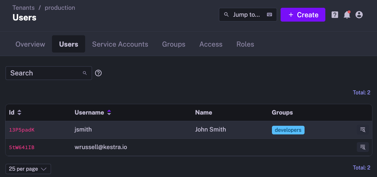Sort table by Id column arrows

point(19,113)
